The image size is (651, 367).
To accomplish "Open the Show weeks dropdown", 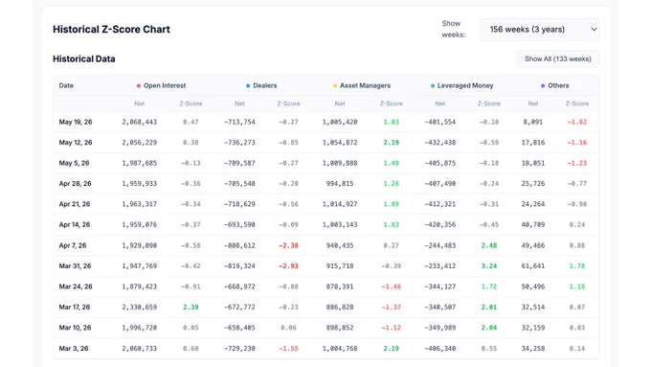I will tap(539, 30).
